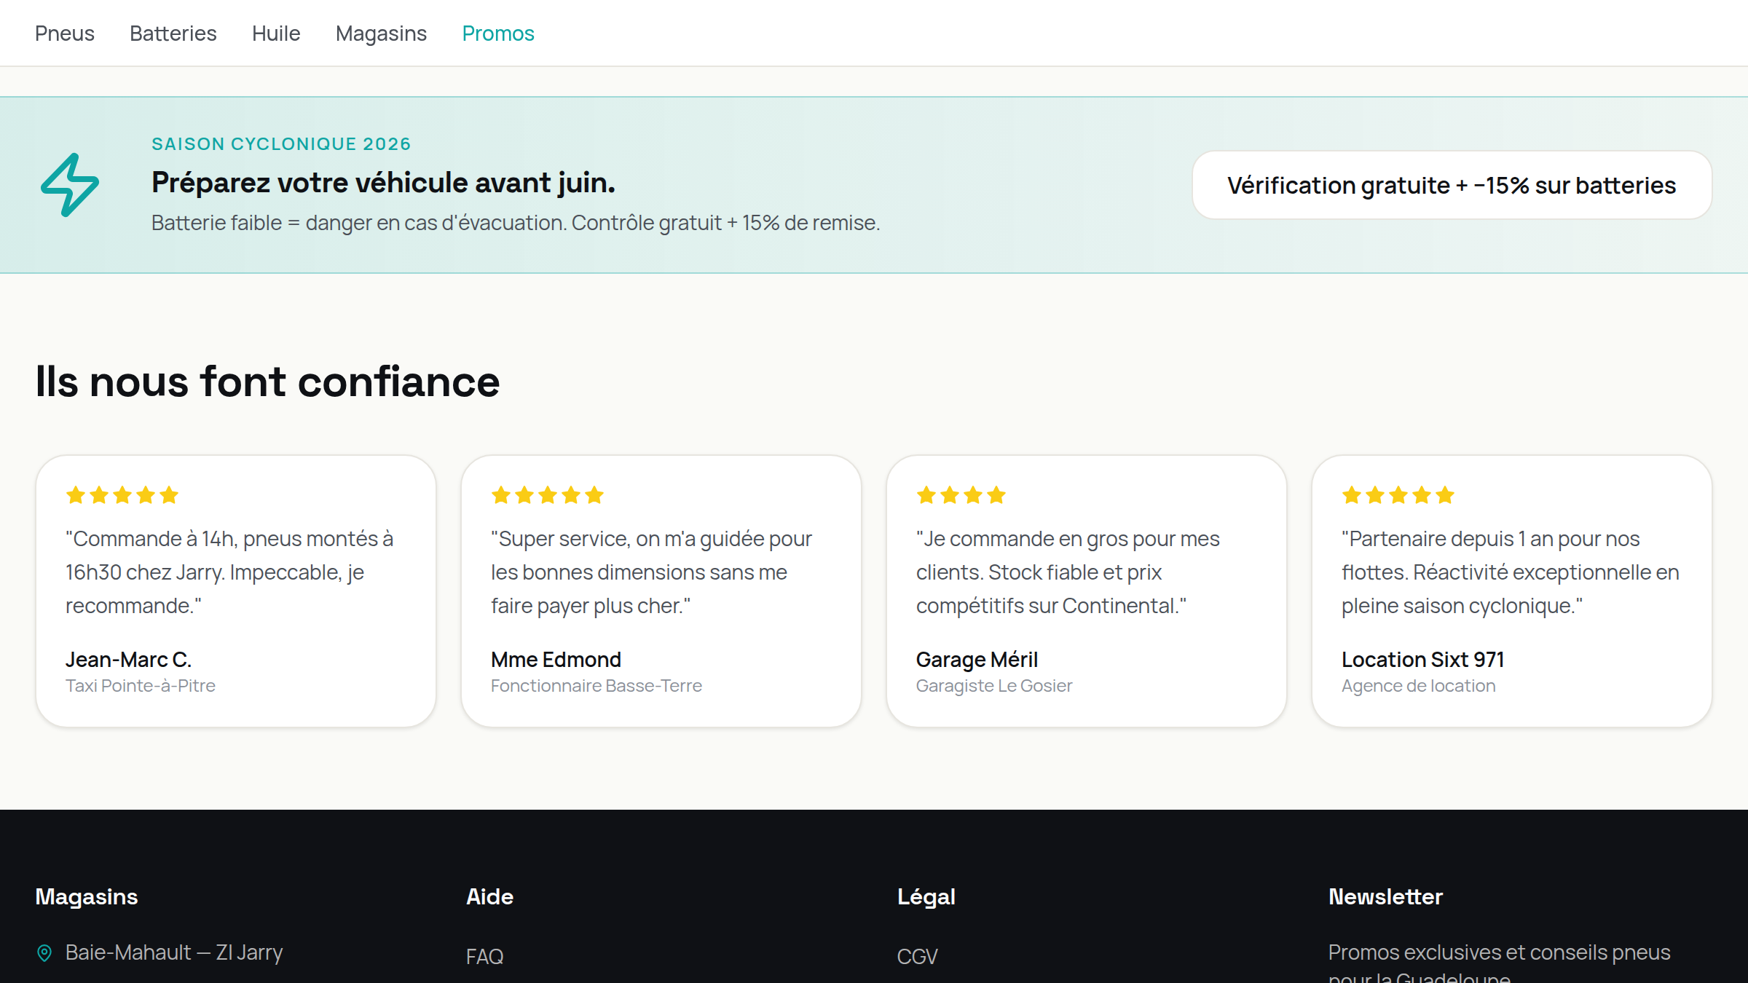Click the Newsletter footer heading
The image size is (1748, 983).
tap(1386, 897)
